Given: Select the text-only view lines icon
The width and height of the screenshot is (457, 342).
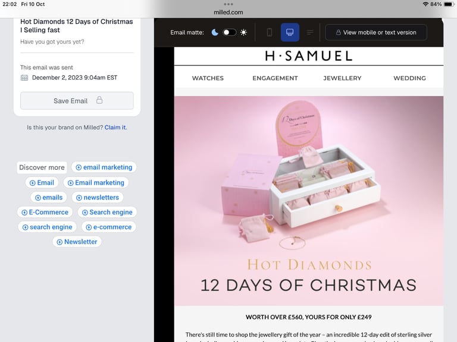Looking at the screenshot, I should pyautogui.click(x=310, y=32).
